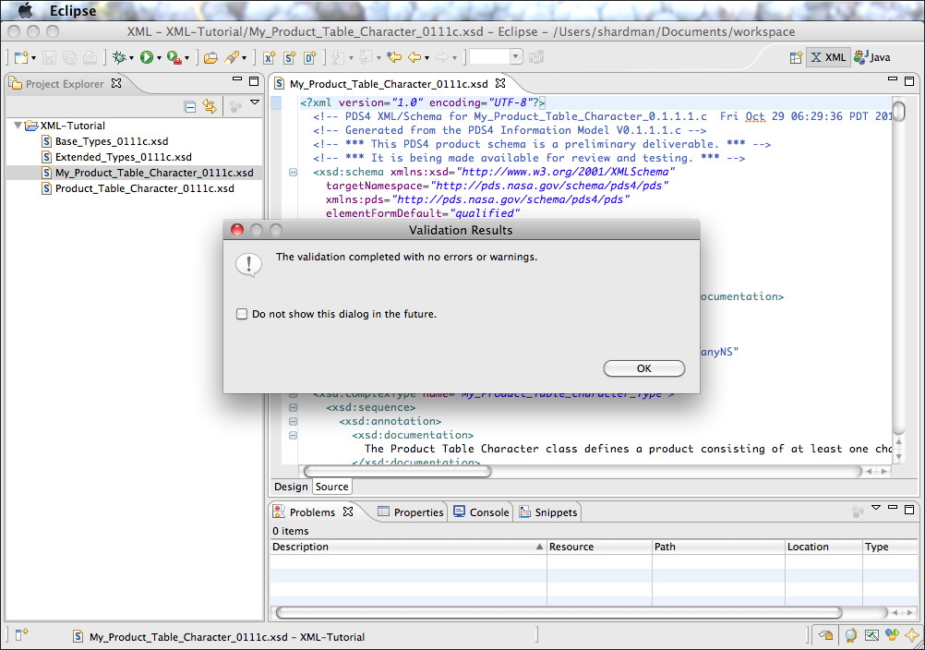
Task: Click the editor horizontal scrollbar thumb
Action: click(x=397, y=471)
